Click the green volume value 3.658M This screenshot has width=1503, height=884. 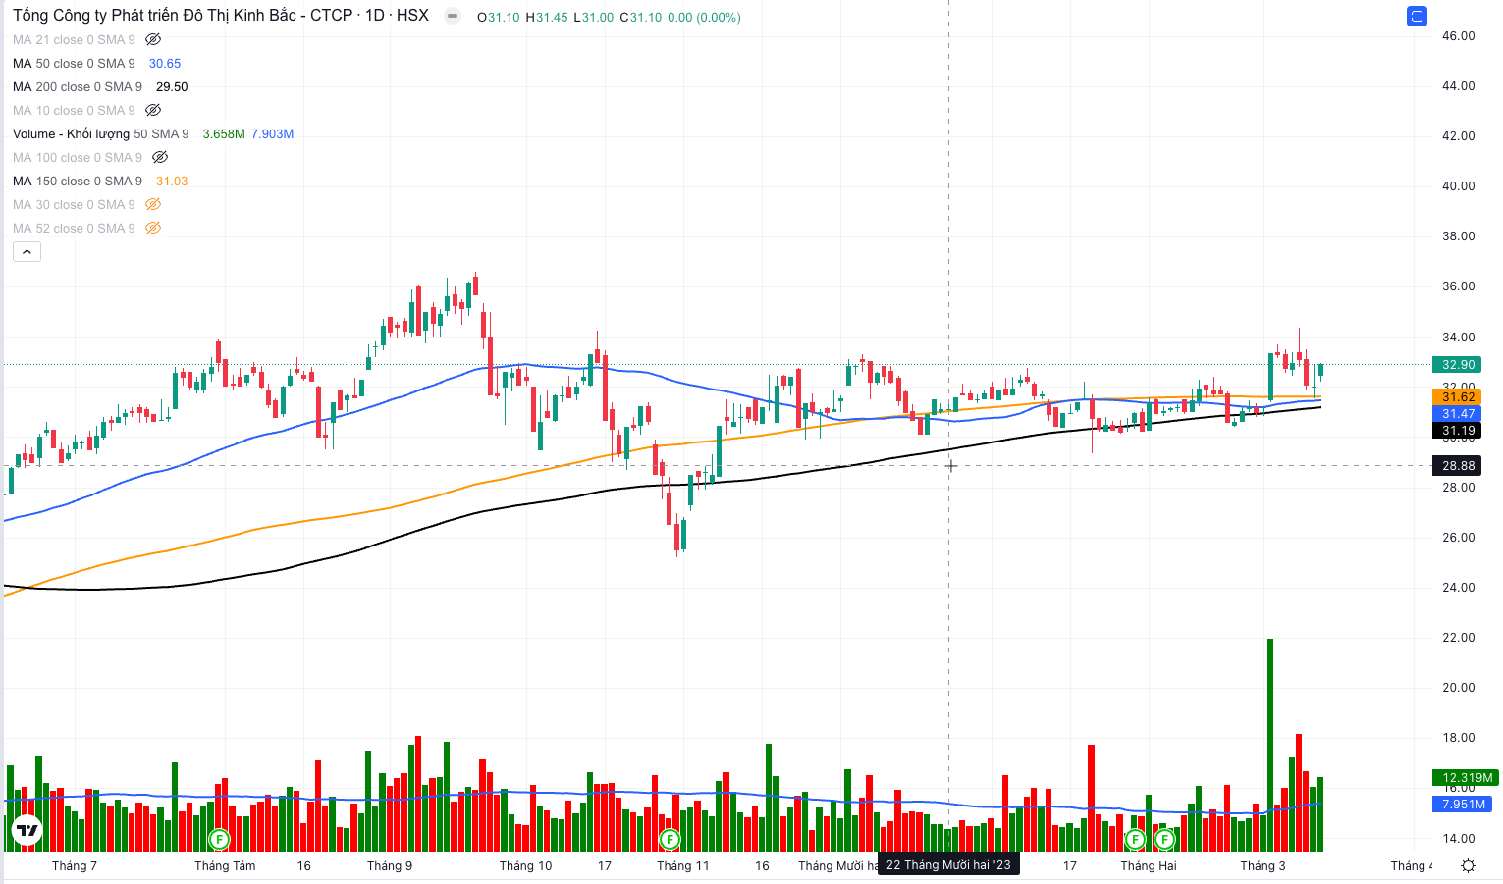click(224, 134)
